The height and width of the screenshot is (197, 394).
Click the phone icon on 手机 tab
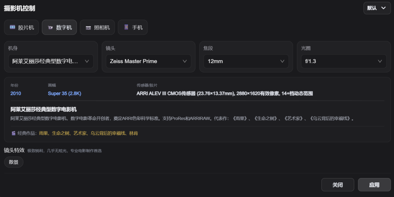point(126,27)
